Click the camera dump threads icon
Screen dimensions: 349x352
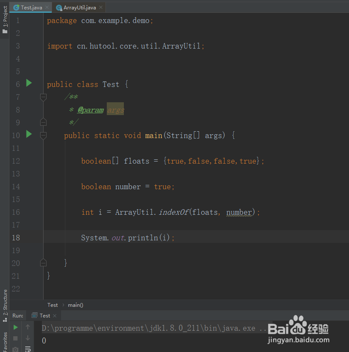coord(15,349)
